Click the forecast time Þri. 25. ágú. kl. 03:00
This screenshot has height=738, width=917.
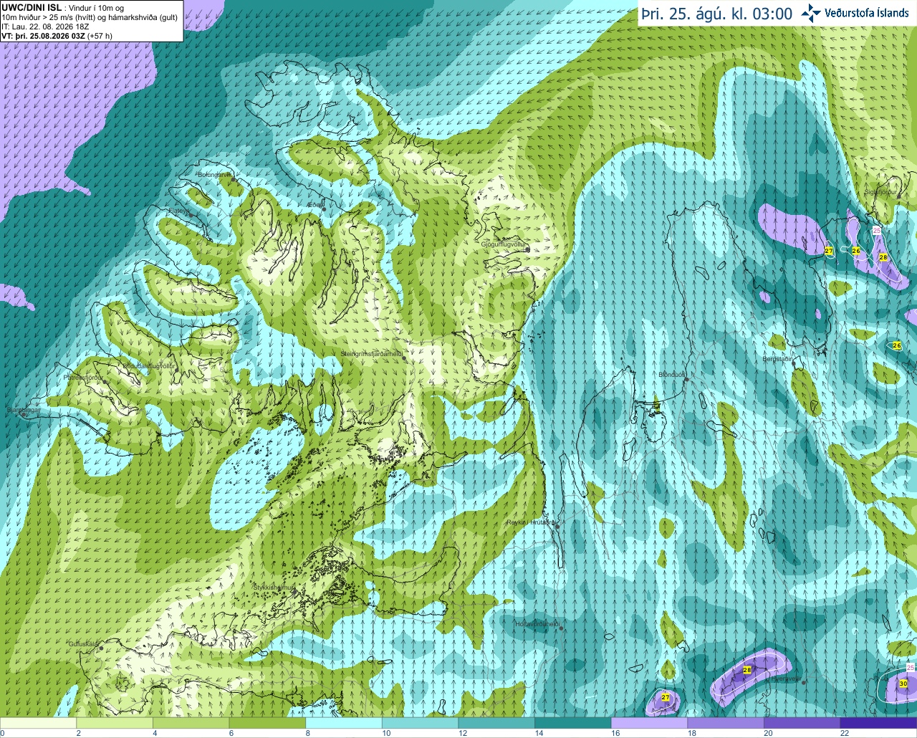click(716, 14)
